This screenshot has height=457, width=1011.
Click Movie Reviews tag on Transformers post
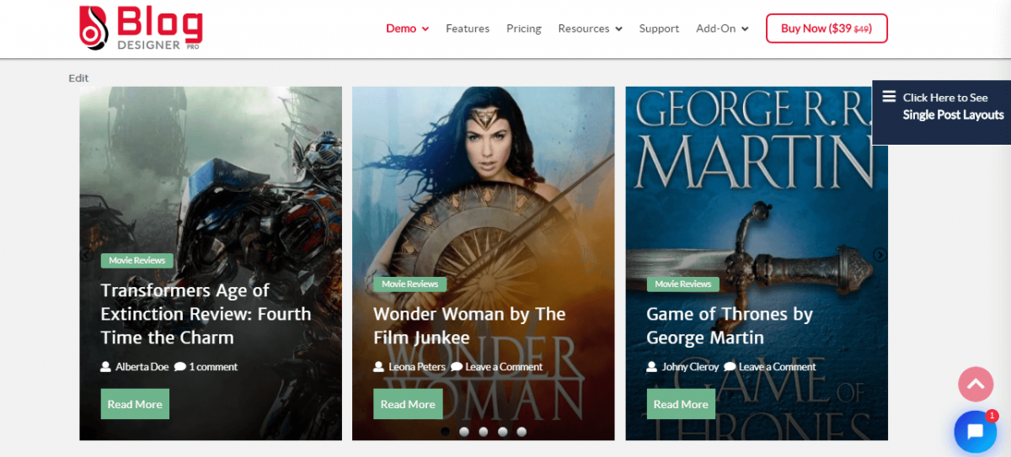tap(137, 261)
